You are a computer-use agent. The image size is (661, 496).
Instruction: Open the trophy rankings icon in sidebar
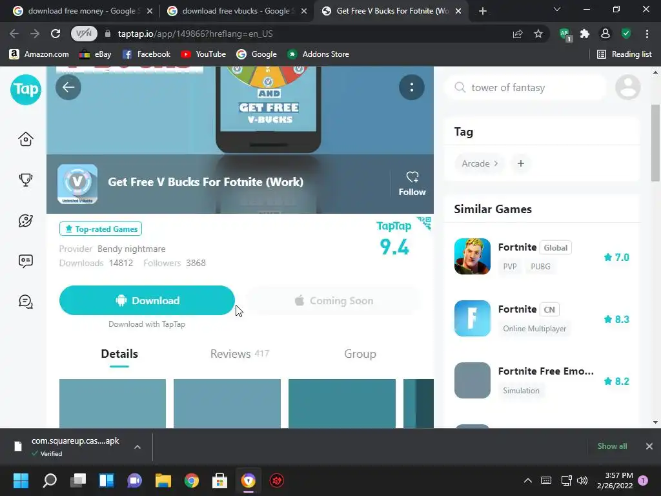pos(26,180)
